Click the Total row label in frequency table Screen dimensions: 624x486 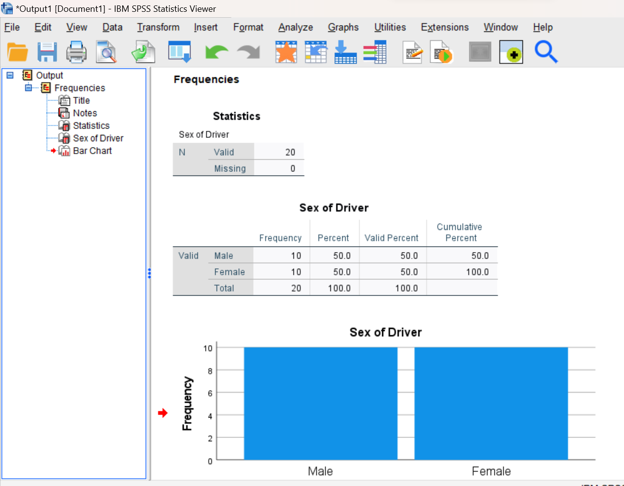click(224, 288)
